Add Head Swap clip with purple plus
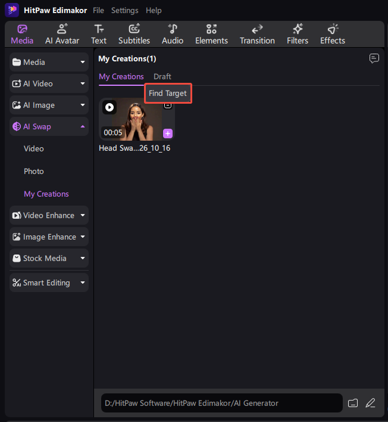 pyautogui.click(x=168, y=134)
